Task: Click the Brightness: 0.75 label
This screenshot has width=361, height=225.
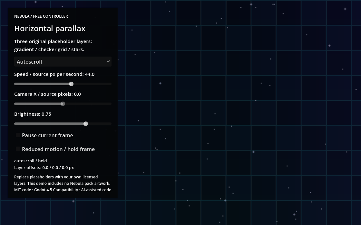Action: click(x=33, y=114)
